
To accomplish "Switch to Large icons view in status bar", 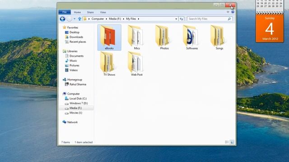I will pyautogui.click(x=232, y=142).
